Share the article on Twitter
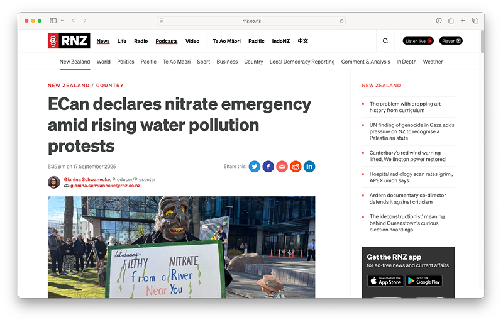The image size is (503, 322). pos(255,167)
